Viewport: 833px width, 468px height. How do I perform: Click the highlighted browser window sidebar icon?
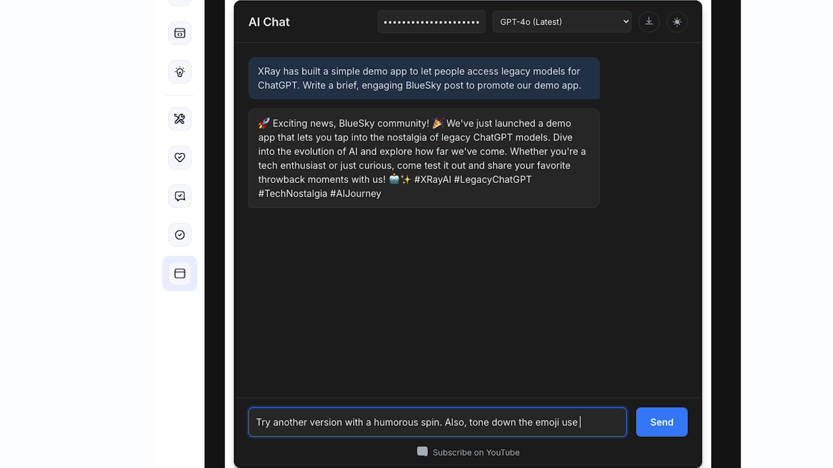[x=179, y=273]
